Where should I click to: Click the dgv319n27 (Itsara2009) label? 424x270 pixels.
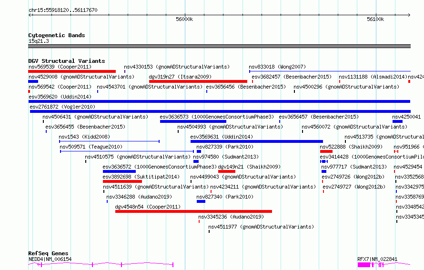pyautogui.click(x=180, y=77)
